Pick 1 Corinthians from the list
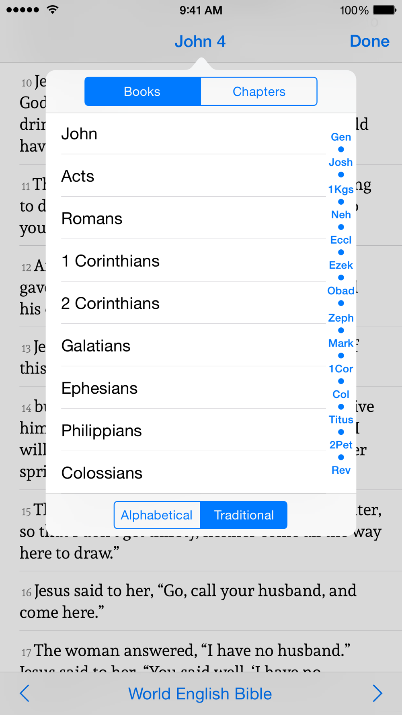 tap(193, 261)
